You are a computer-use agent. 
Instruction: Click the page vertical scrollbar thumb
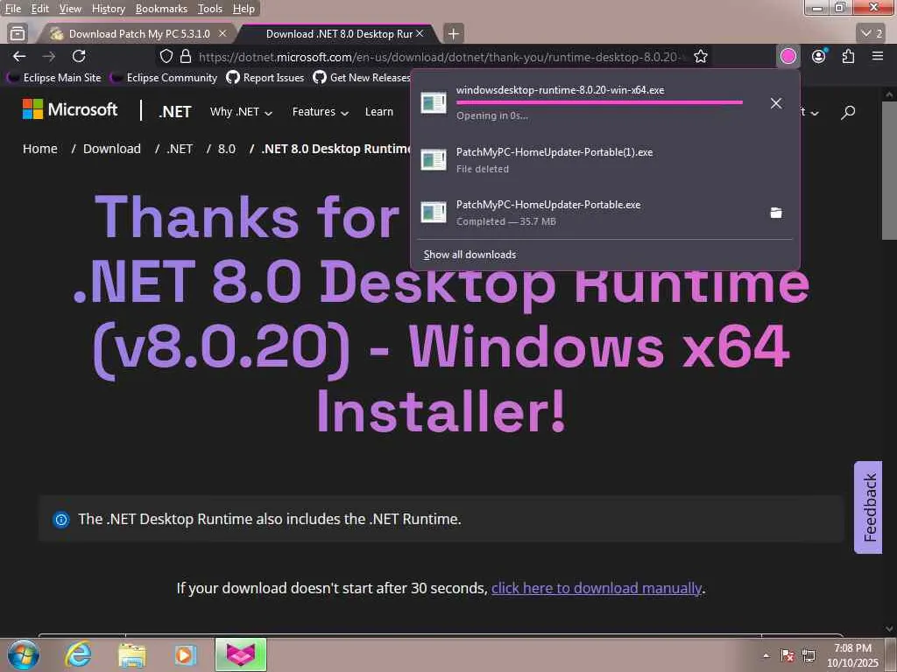point(889,171)
